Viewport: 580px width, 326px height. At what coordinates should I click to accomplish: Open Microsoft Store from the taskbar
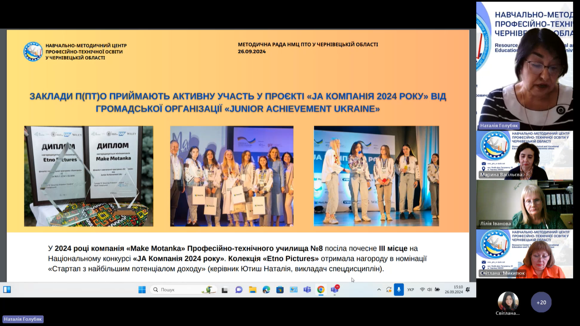(280, 290)
